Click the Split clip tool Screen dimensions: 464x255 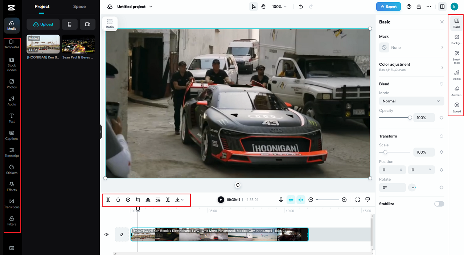108,200
